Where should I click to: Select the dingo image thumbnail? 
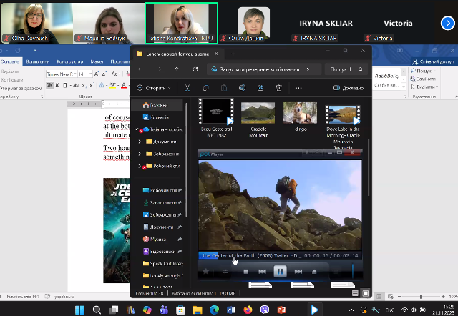[299, 112]
